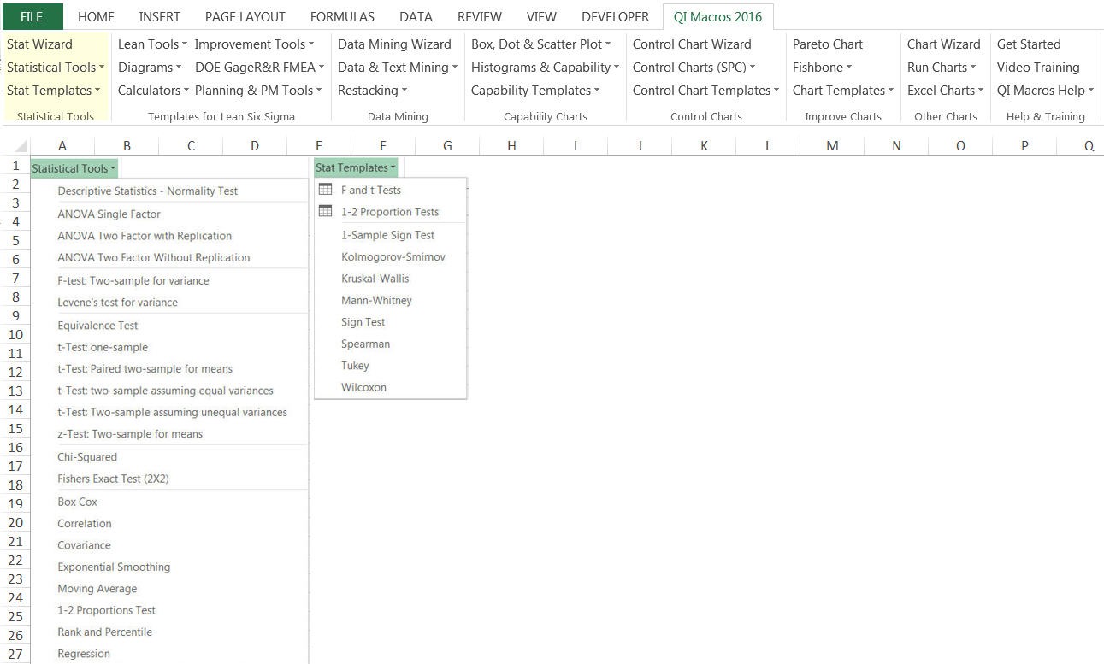Open the REVIEW ribbon tab

480,16
